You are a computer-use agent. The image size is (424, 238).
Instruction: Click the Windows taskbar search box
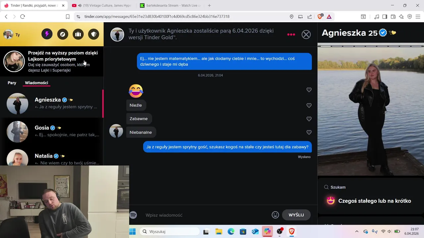(169, 232)
